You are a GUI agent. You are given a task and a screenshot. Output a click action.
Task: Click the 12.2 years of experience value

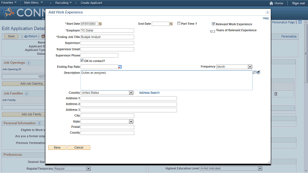[x=212, y=31]
